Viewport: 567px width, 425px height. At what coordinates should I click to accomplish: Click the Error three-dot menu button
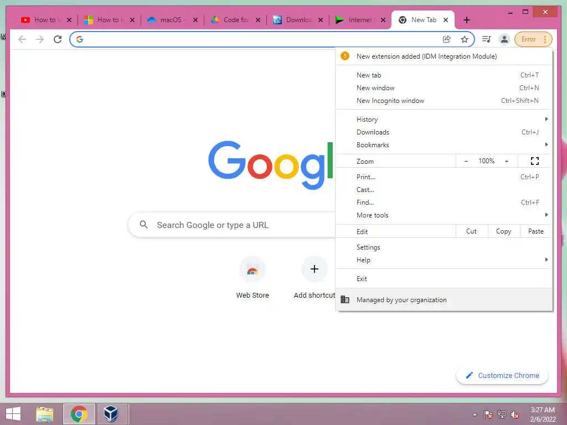tap(533, 39)
